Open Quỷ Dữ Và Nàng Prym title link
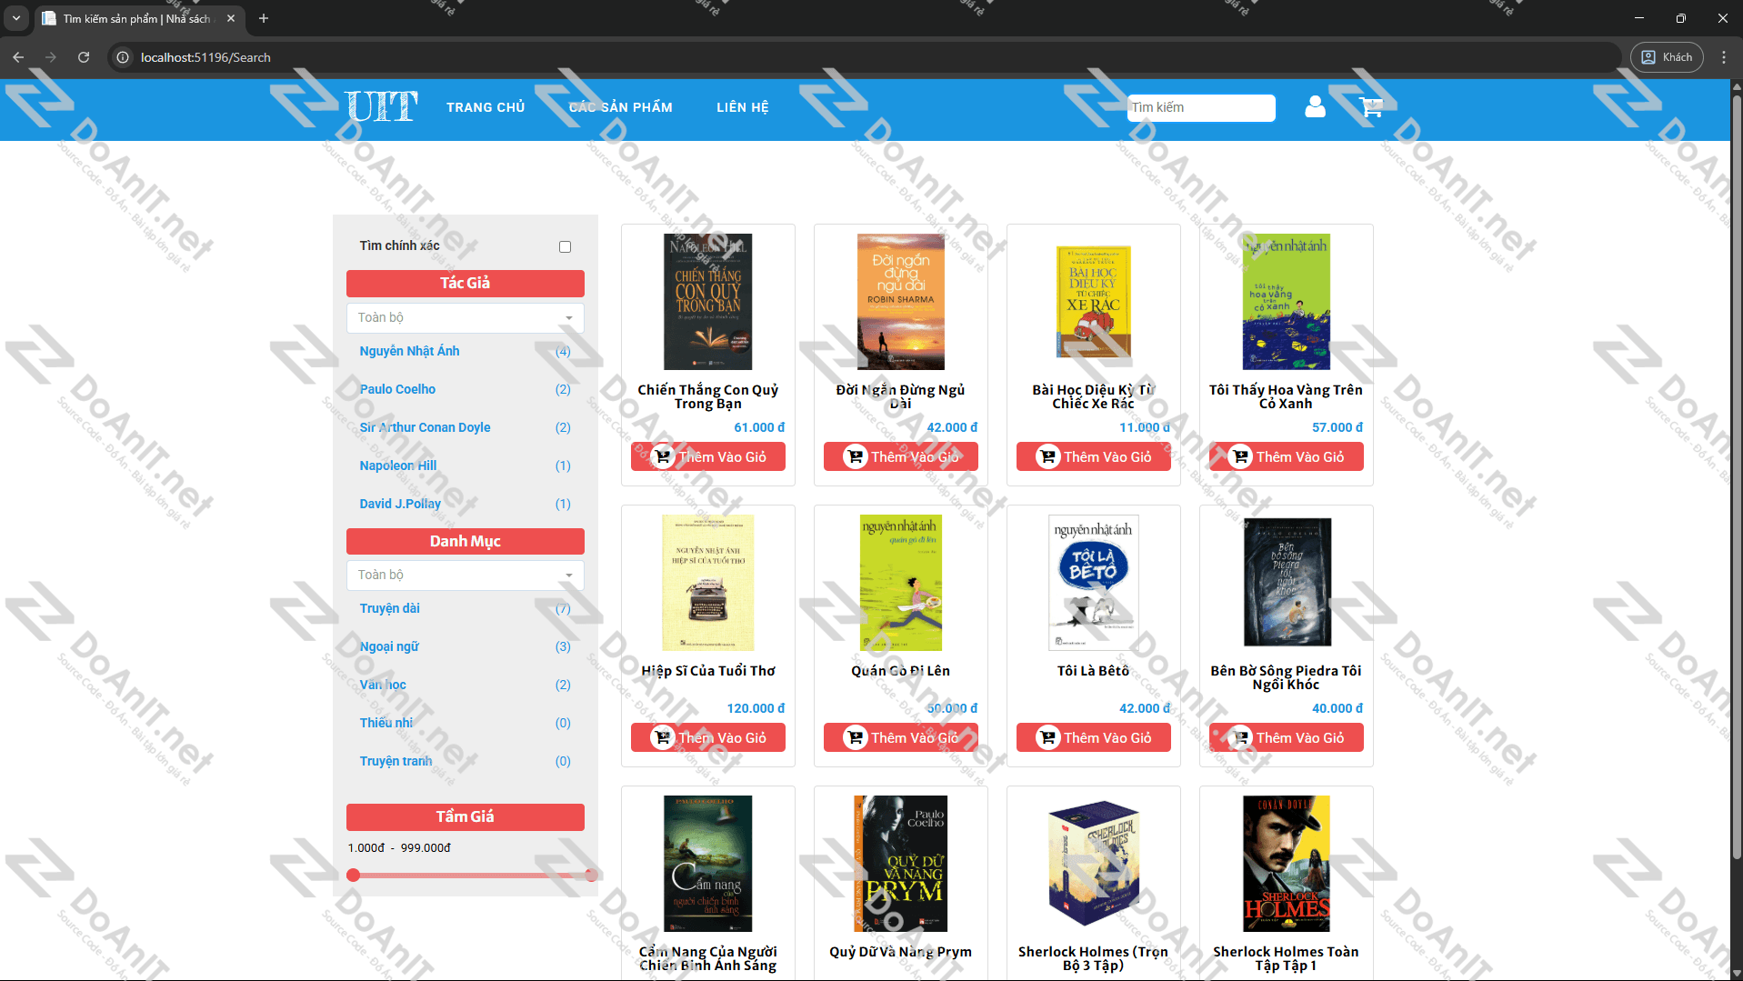 pyautogui.click(x=900, y=952)
